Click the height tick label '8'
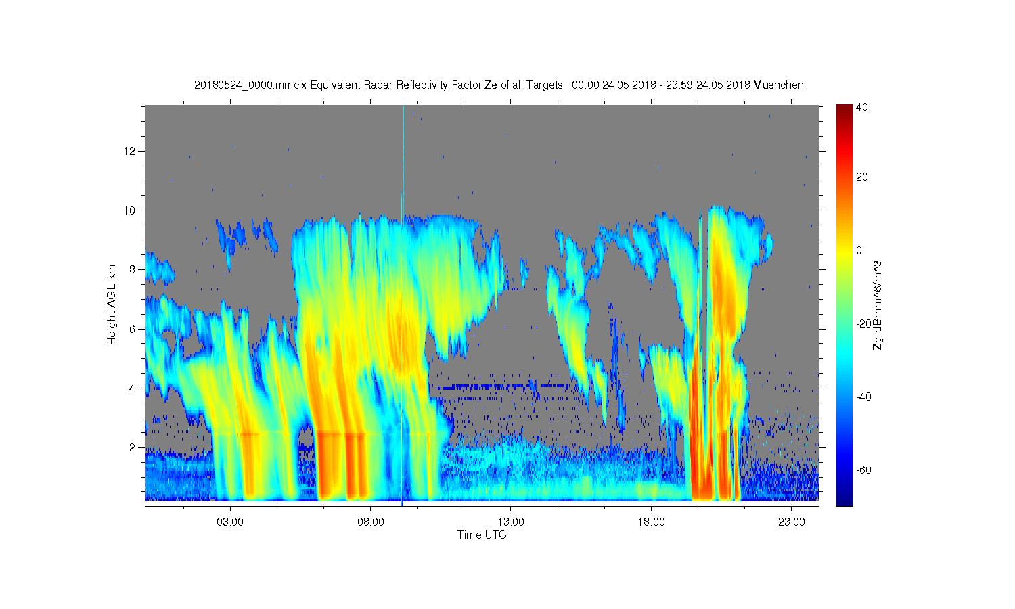 point(133,269)
